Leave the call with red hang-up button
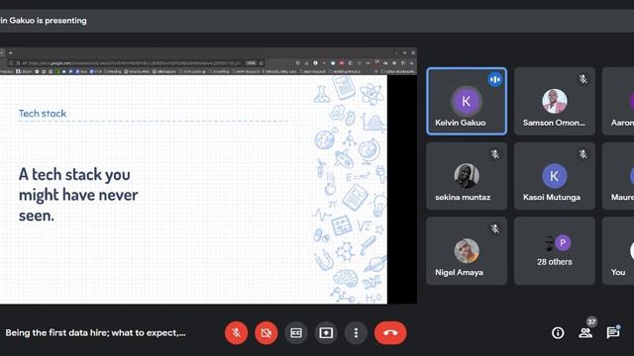 [x=390, y=333]
